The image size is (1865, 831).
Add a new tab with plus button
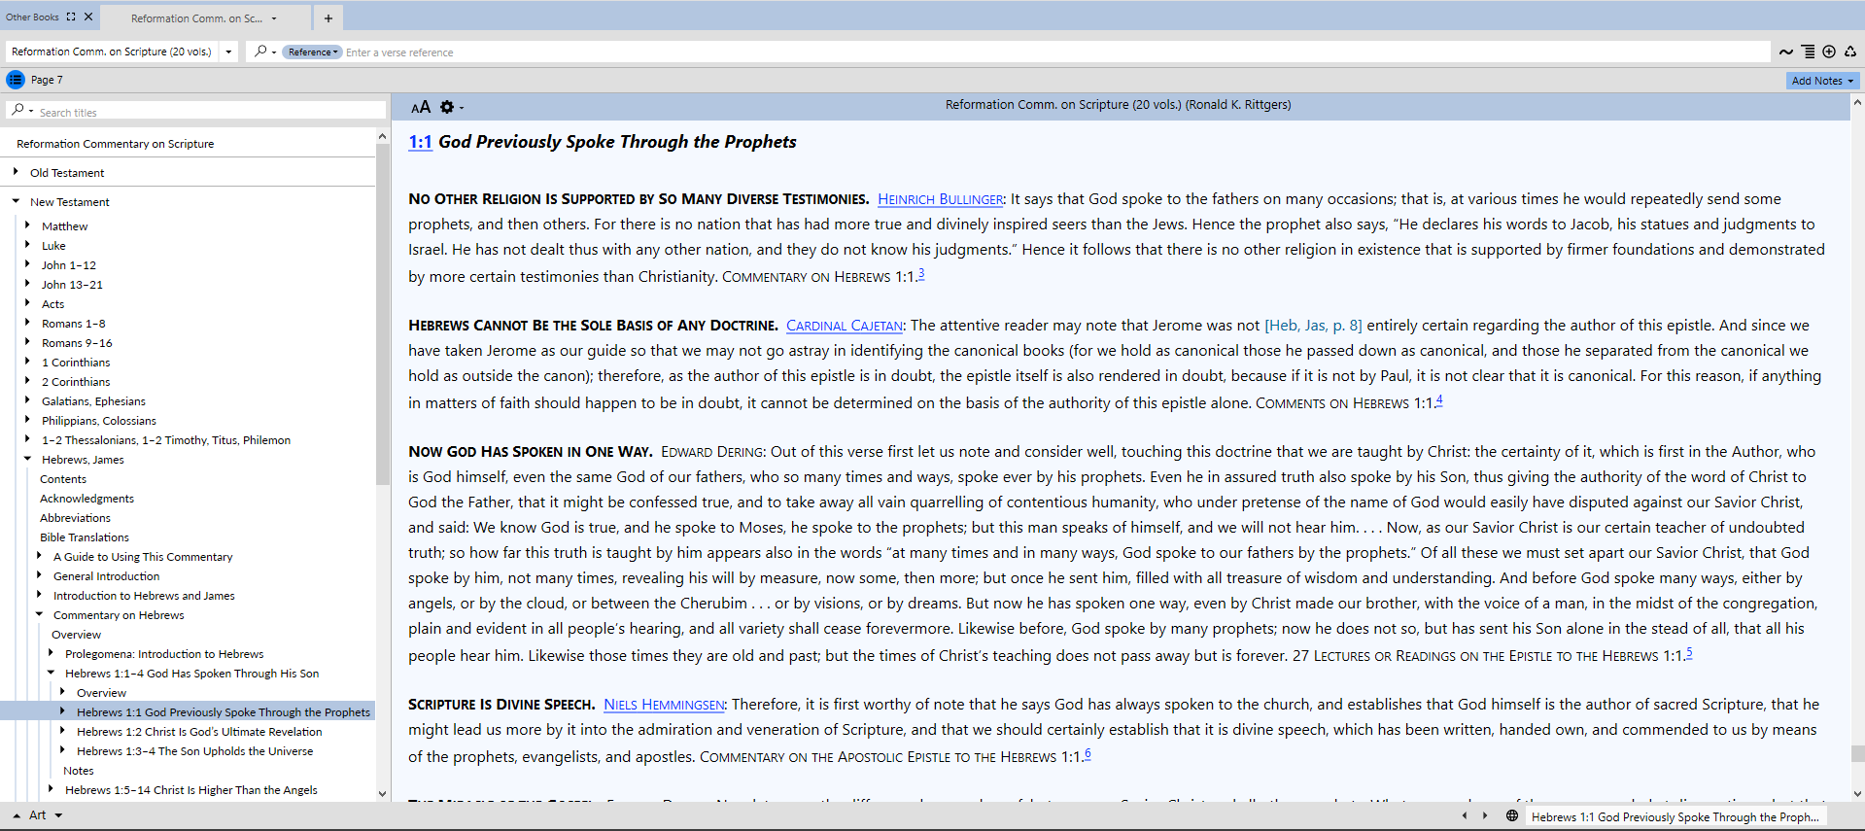click(328, 17)
